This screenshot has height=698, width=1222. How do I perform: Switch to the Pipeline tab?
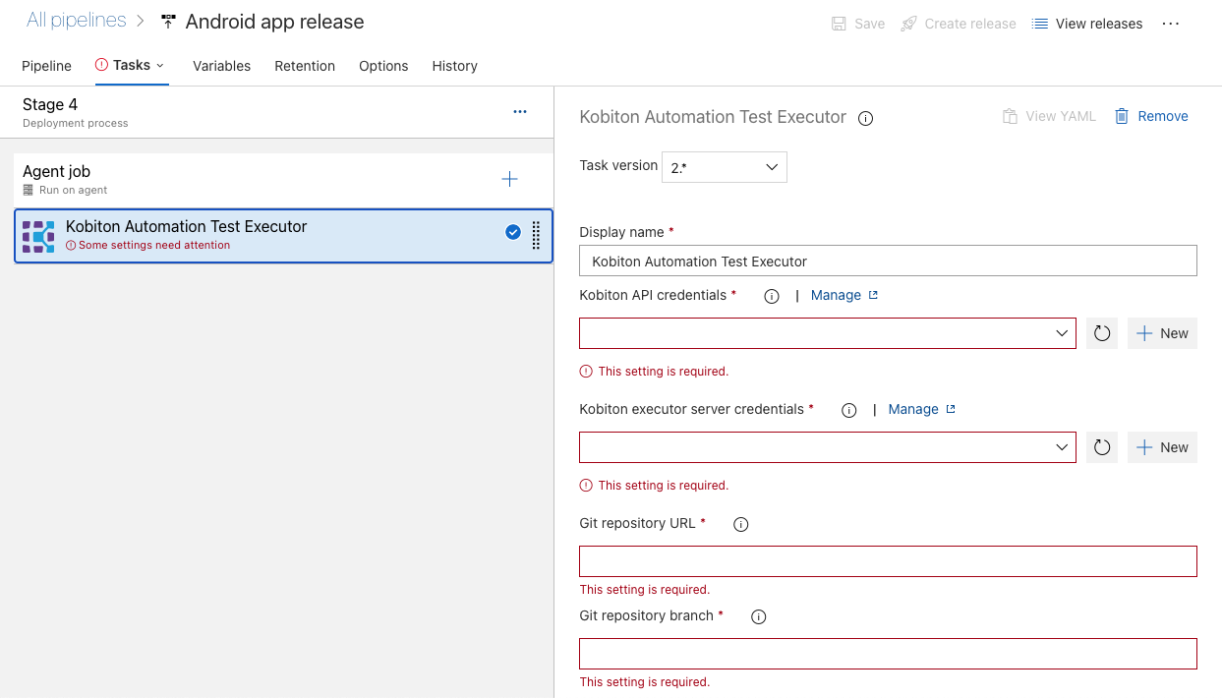point(46,66)
